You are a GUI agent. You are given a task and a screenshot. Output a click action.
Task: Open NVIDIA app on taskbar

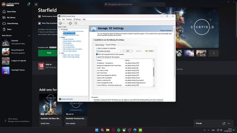[x=140, y=130]
